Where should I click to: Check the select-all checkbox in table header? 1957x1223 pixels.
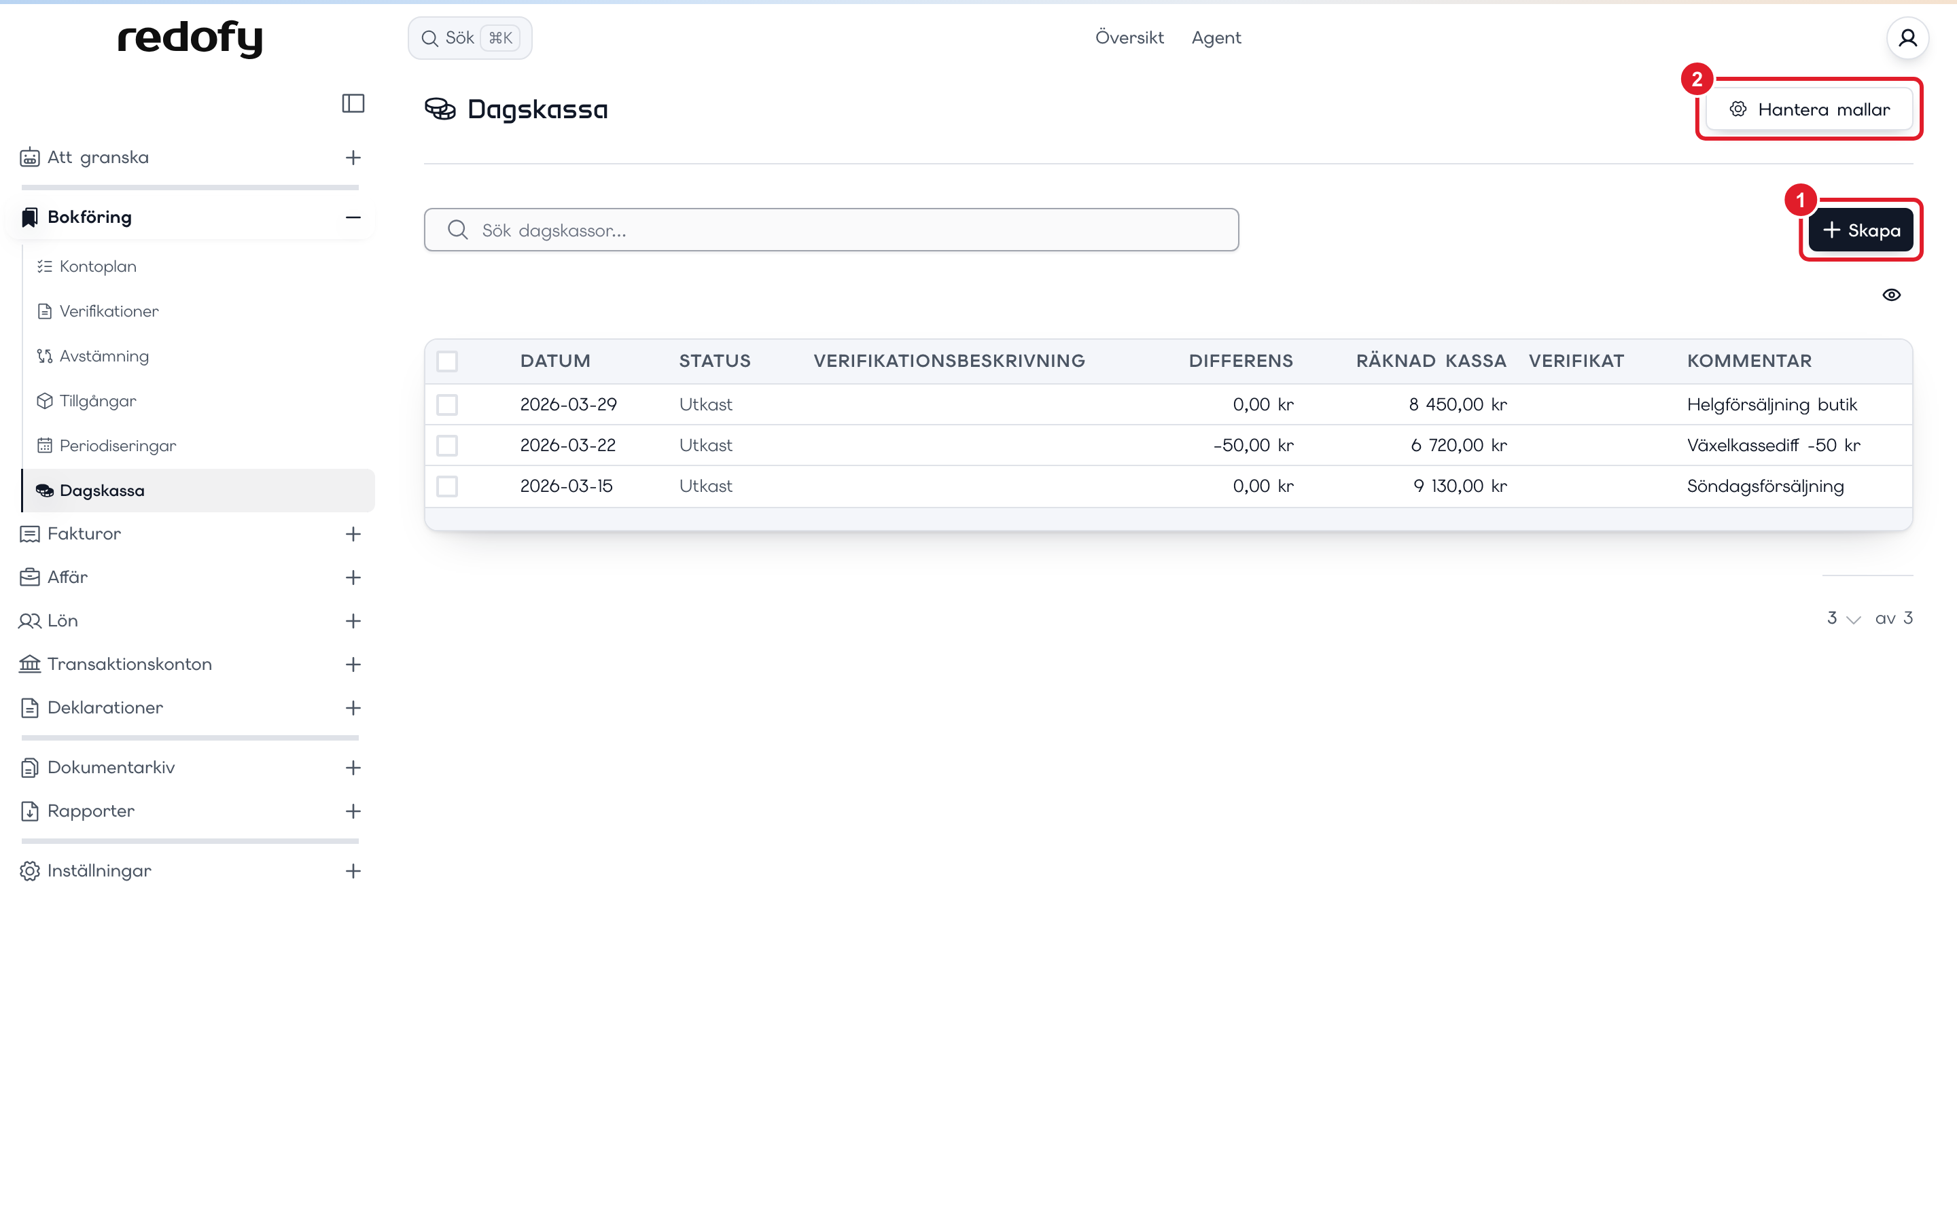447,361
